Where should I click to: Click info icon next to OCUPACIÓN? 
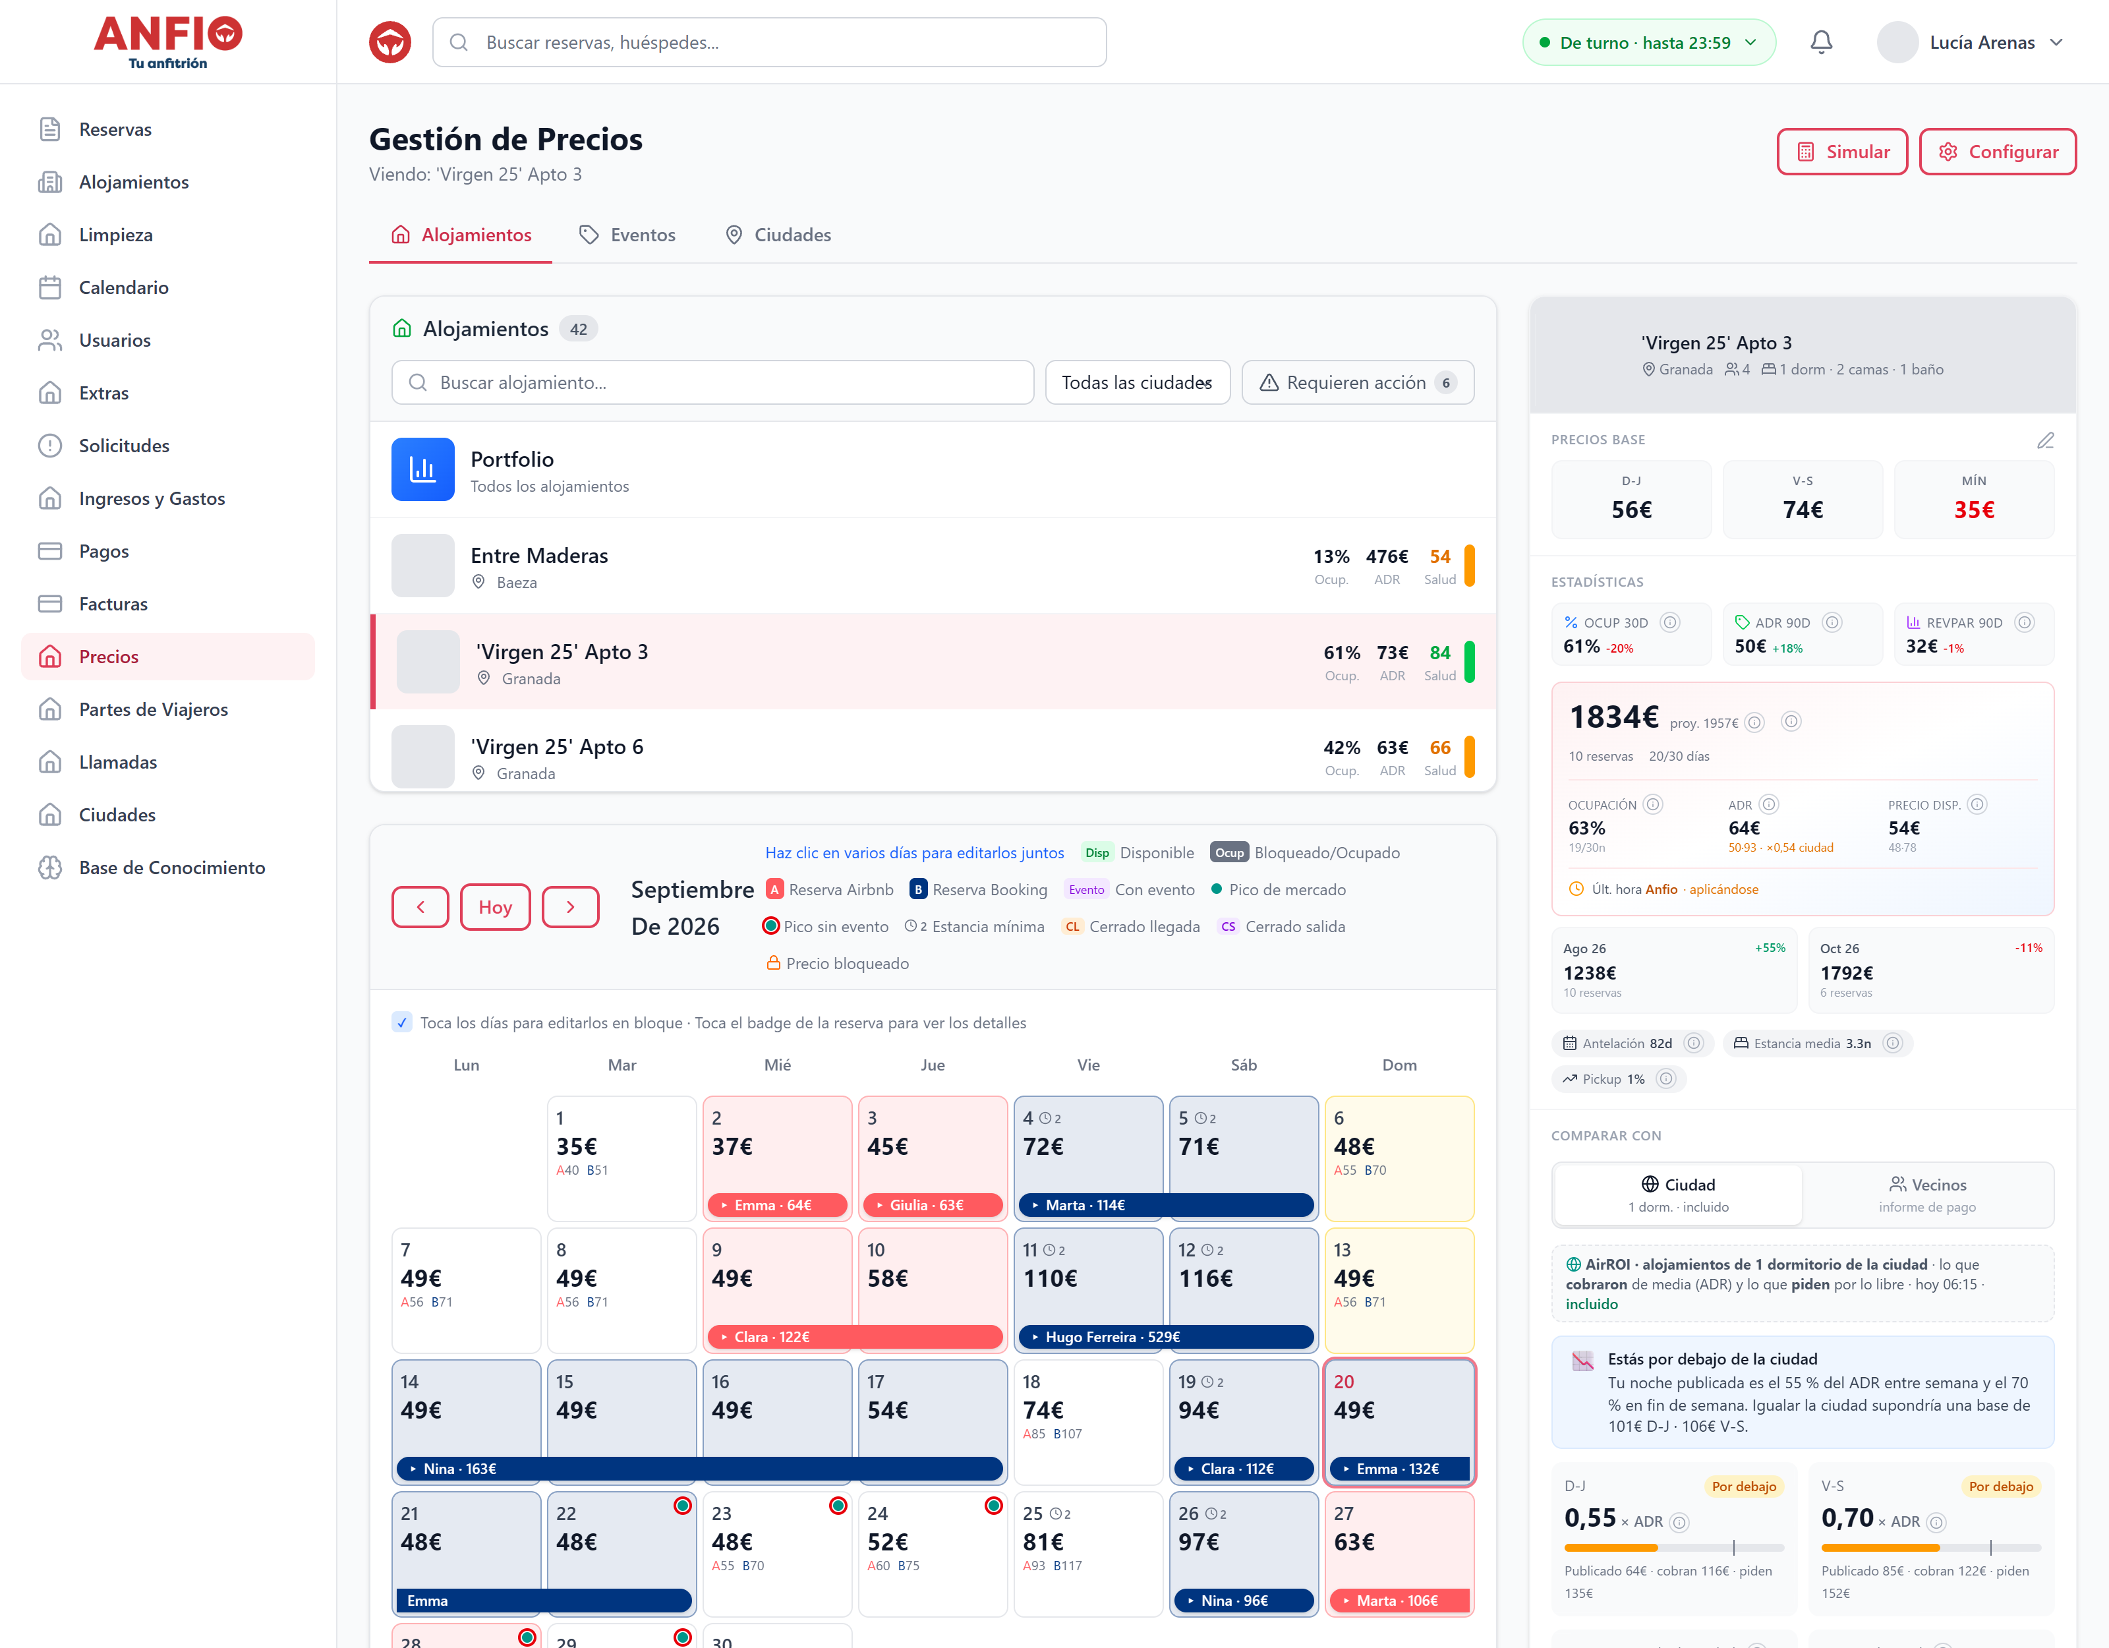coord(1653,805)
